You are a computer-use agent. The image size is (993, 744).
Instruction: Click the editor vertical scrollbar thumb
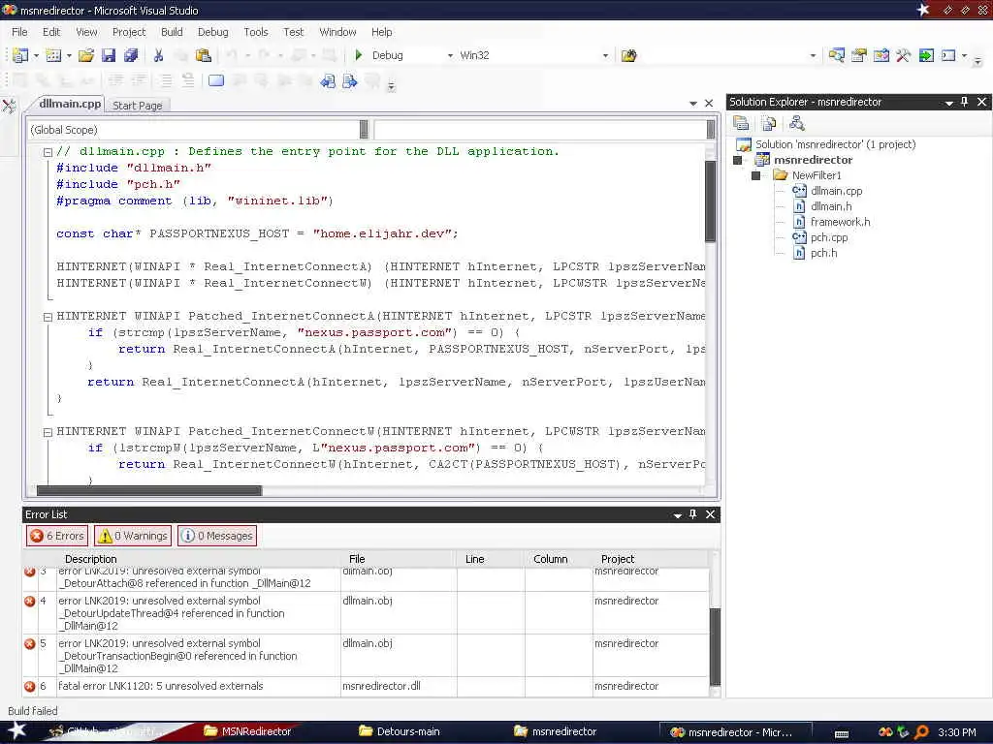click(710, 201)
